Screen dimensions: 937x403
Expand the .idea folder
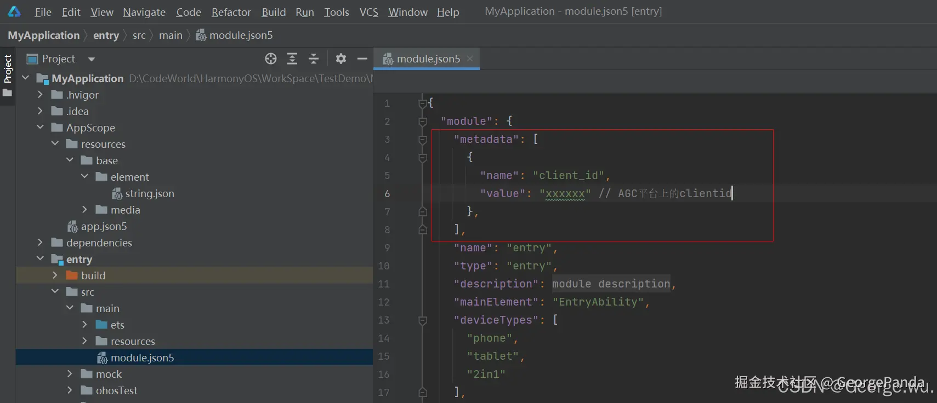pos(40,111)
